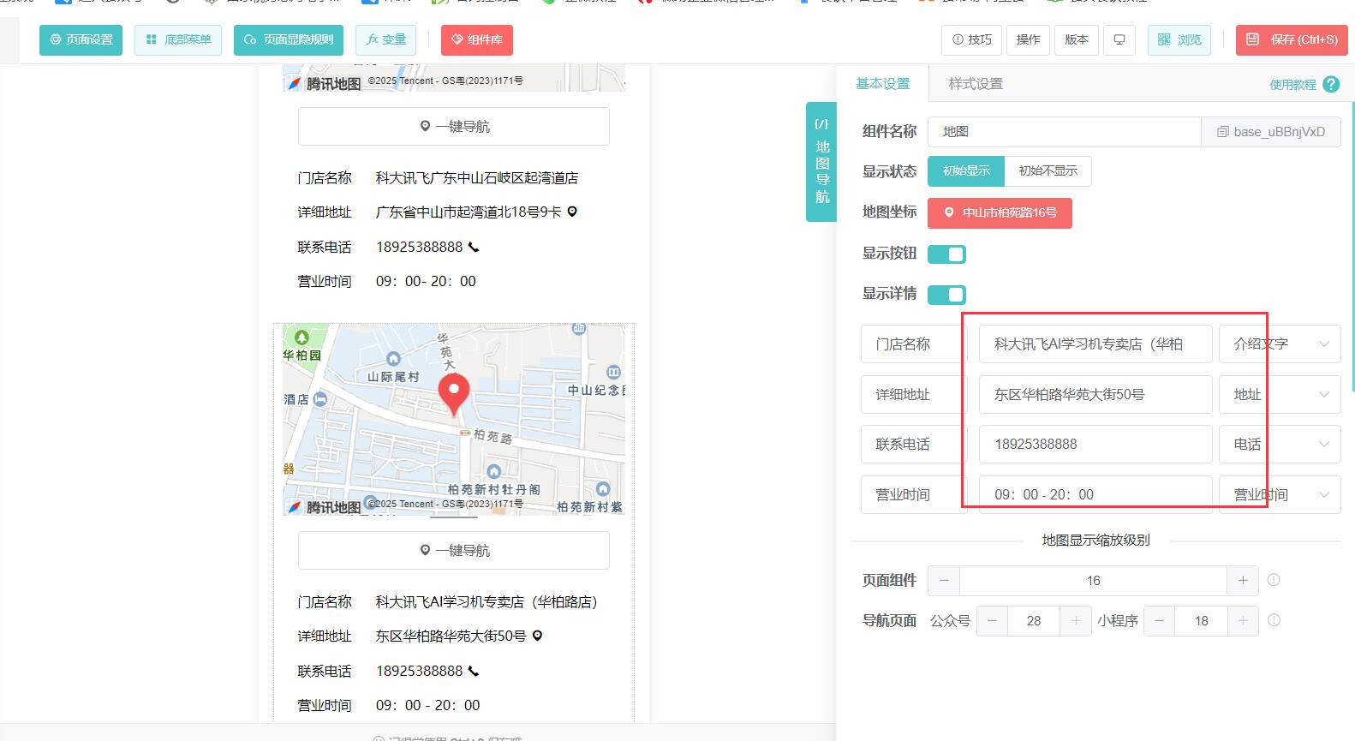This screenshot has width=1355, height=741.
Task: Toggle the 显示详情 switch
Action: [x=946, y=295]
